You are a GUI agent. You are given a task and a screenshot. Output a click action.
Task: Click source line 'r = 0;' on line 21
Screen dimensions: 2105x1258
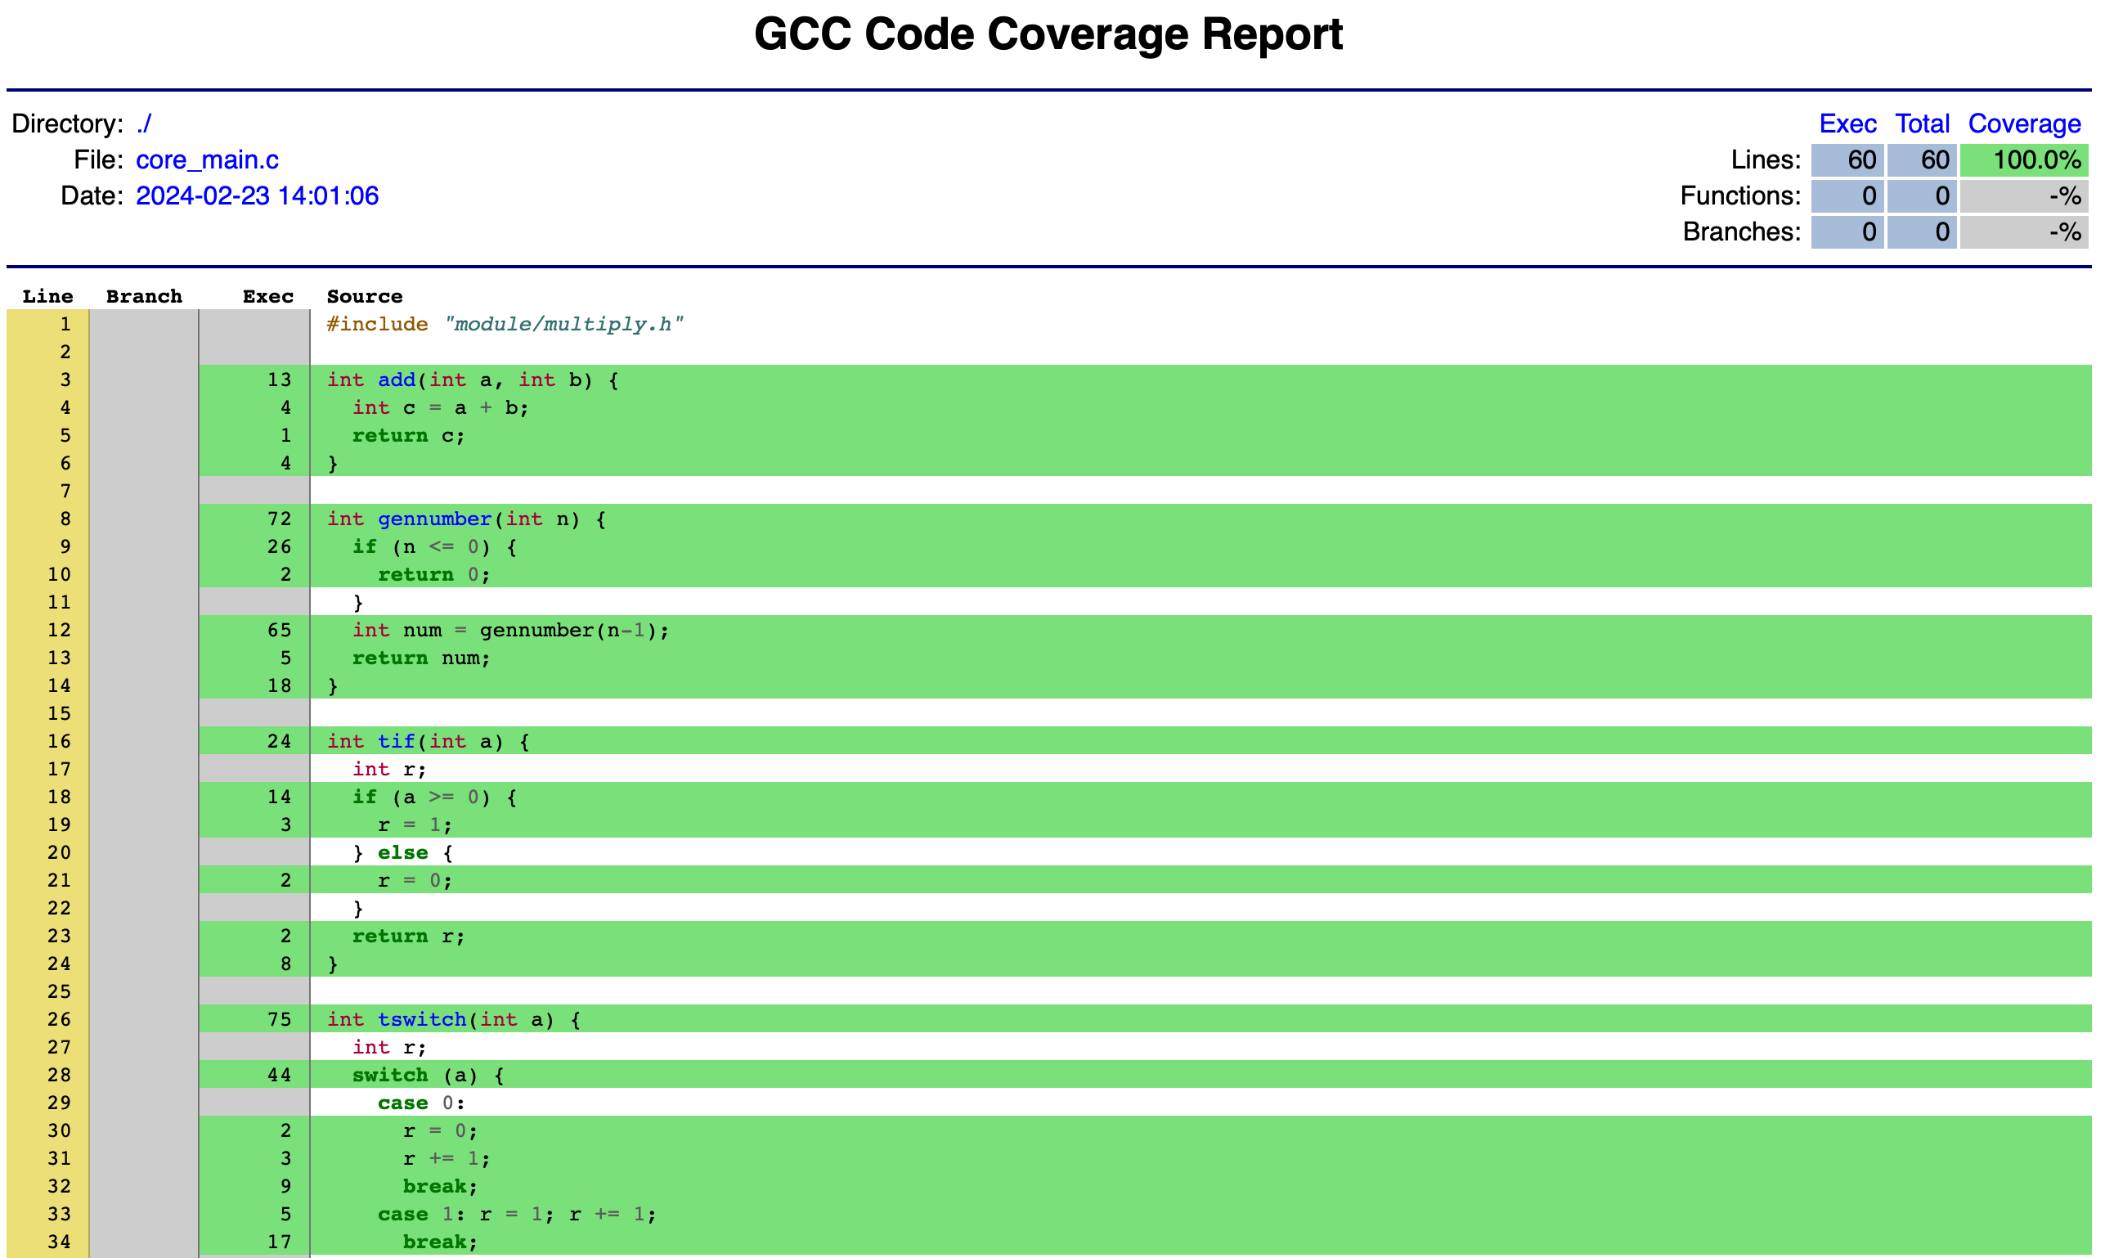point(415,881)
